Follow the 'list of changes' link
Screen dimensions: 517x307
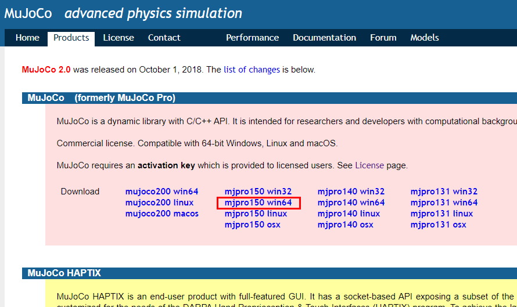(252, 70)
